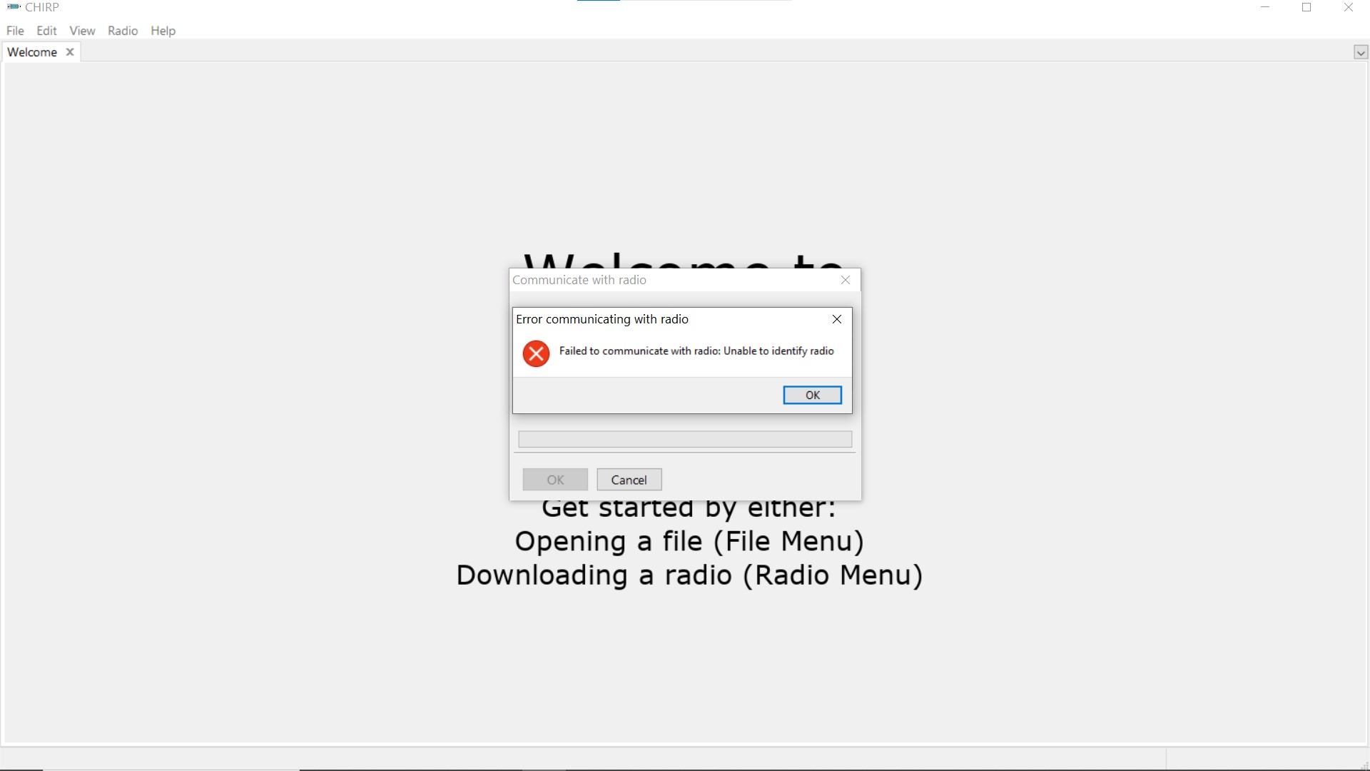Click the red error icon in the dialog
1370x771 pixels.
point(536,353)
